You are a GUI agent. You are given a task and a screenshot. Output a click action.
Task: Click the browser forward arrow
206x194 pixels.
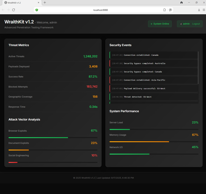(x=8, y=10)
